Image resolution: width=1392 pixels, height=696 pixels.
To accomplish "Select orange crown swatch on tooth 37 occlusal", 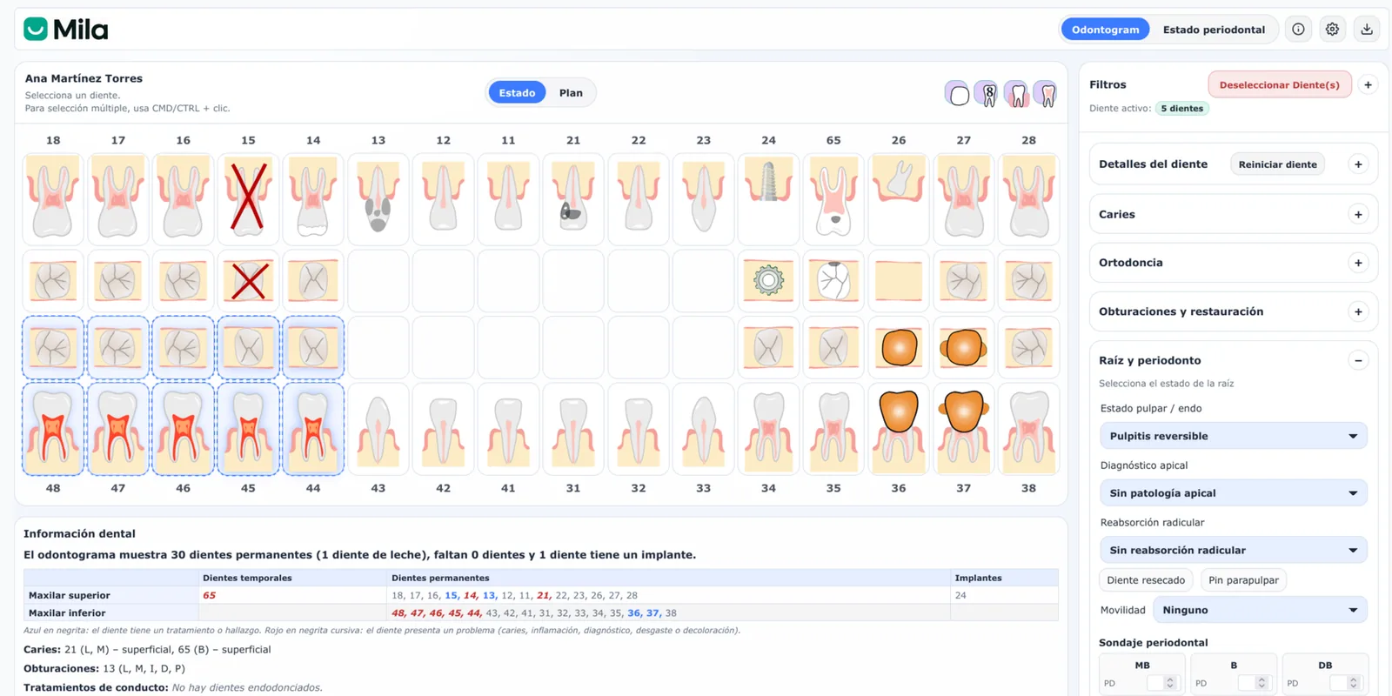I will [x=963, y=347].
